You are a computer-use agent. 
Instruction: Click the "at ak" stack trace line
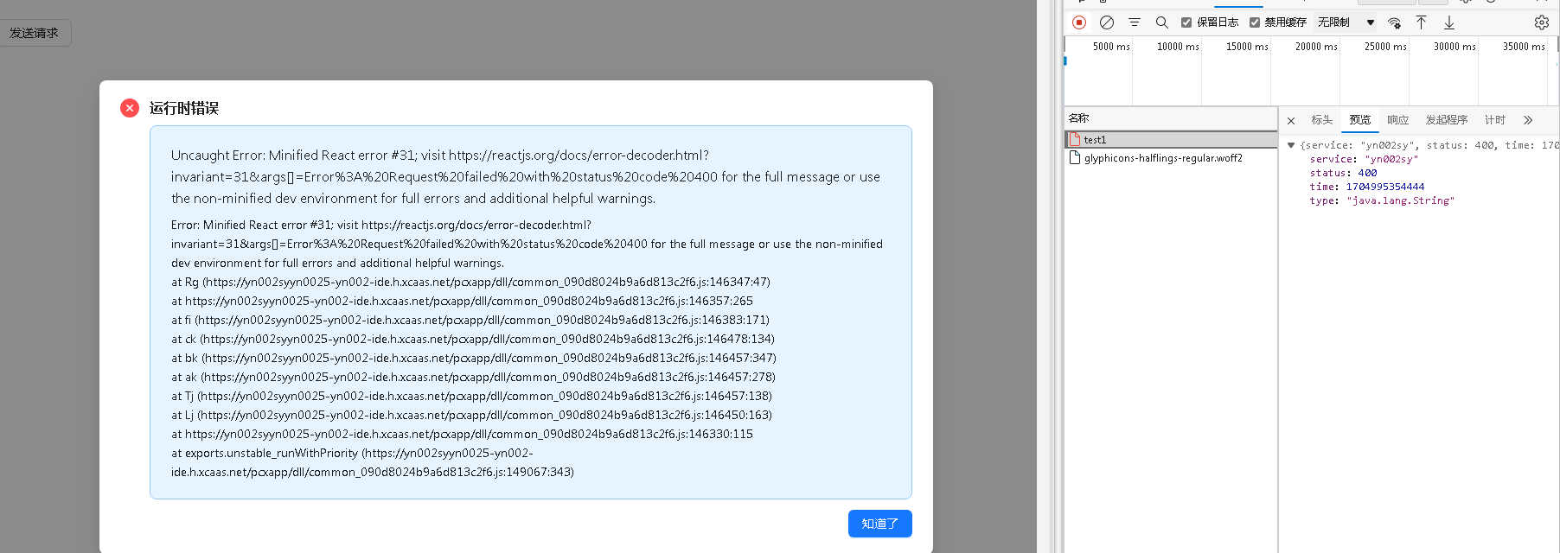tap(473, 377)
